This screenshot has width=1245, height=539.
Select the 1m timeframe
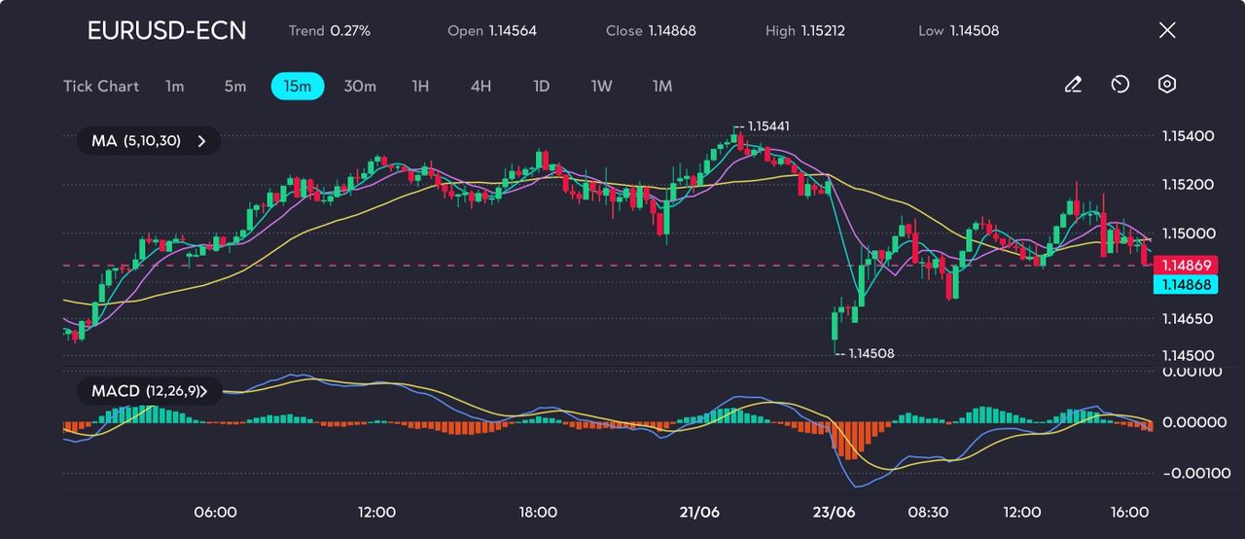[x=174, y=87]
